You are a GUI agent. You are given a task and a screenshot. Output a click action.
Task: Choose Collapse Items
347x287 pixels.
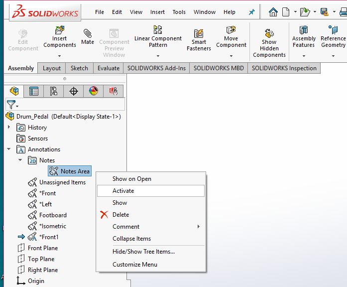pyautogui.click(x=151, y=239)
